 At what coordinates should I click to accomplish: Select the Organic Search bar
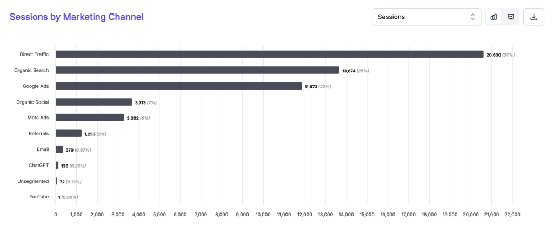coord(197,70)
